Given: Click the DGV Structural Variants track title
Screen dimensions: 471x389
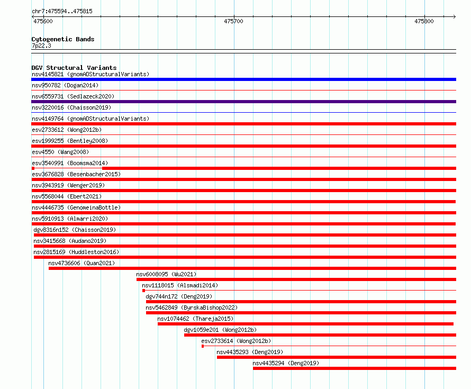Looking at the screenshot, I should pos(74,68).
